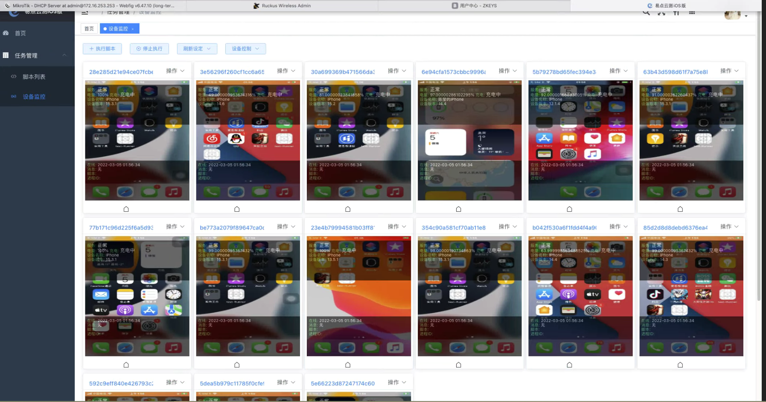Click the 执行脚本 button
Screen dimensions: 766x402
[102, 49]
